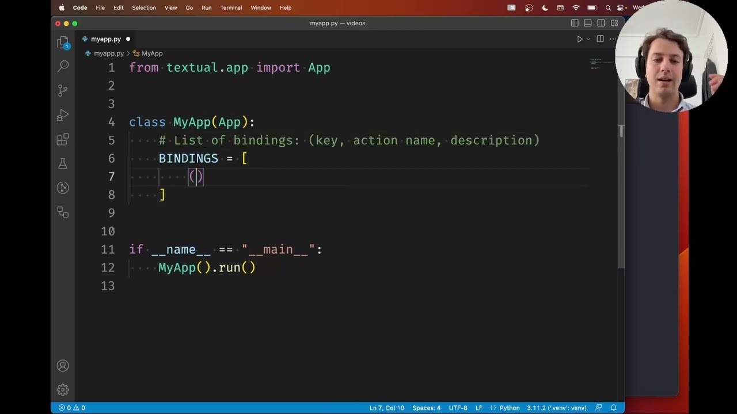737x414 pixels.
Task: Open the Focus moon menu
Action: click(x=545, y=7)
